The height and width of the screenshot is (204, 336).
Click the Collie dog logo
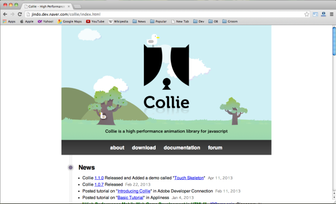[x=166, y=67]
